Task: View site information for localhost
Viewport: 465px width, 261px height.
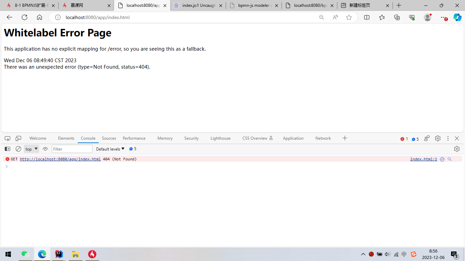Action: (58, 17)
